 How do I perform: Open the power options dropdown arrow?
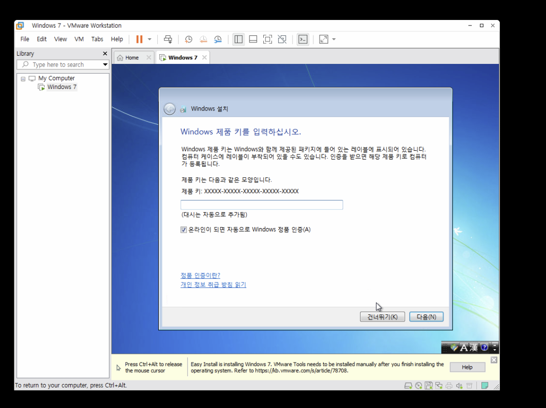150,39
